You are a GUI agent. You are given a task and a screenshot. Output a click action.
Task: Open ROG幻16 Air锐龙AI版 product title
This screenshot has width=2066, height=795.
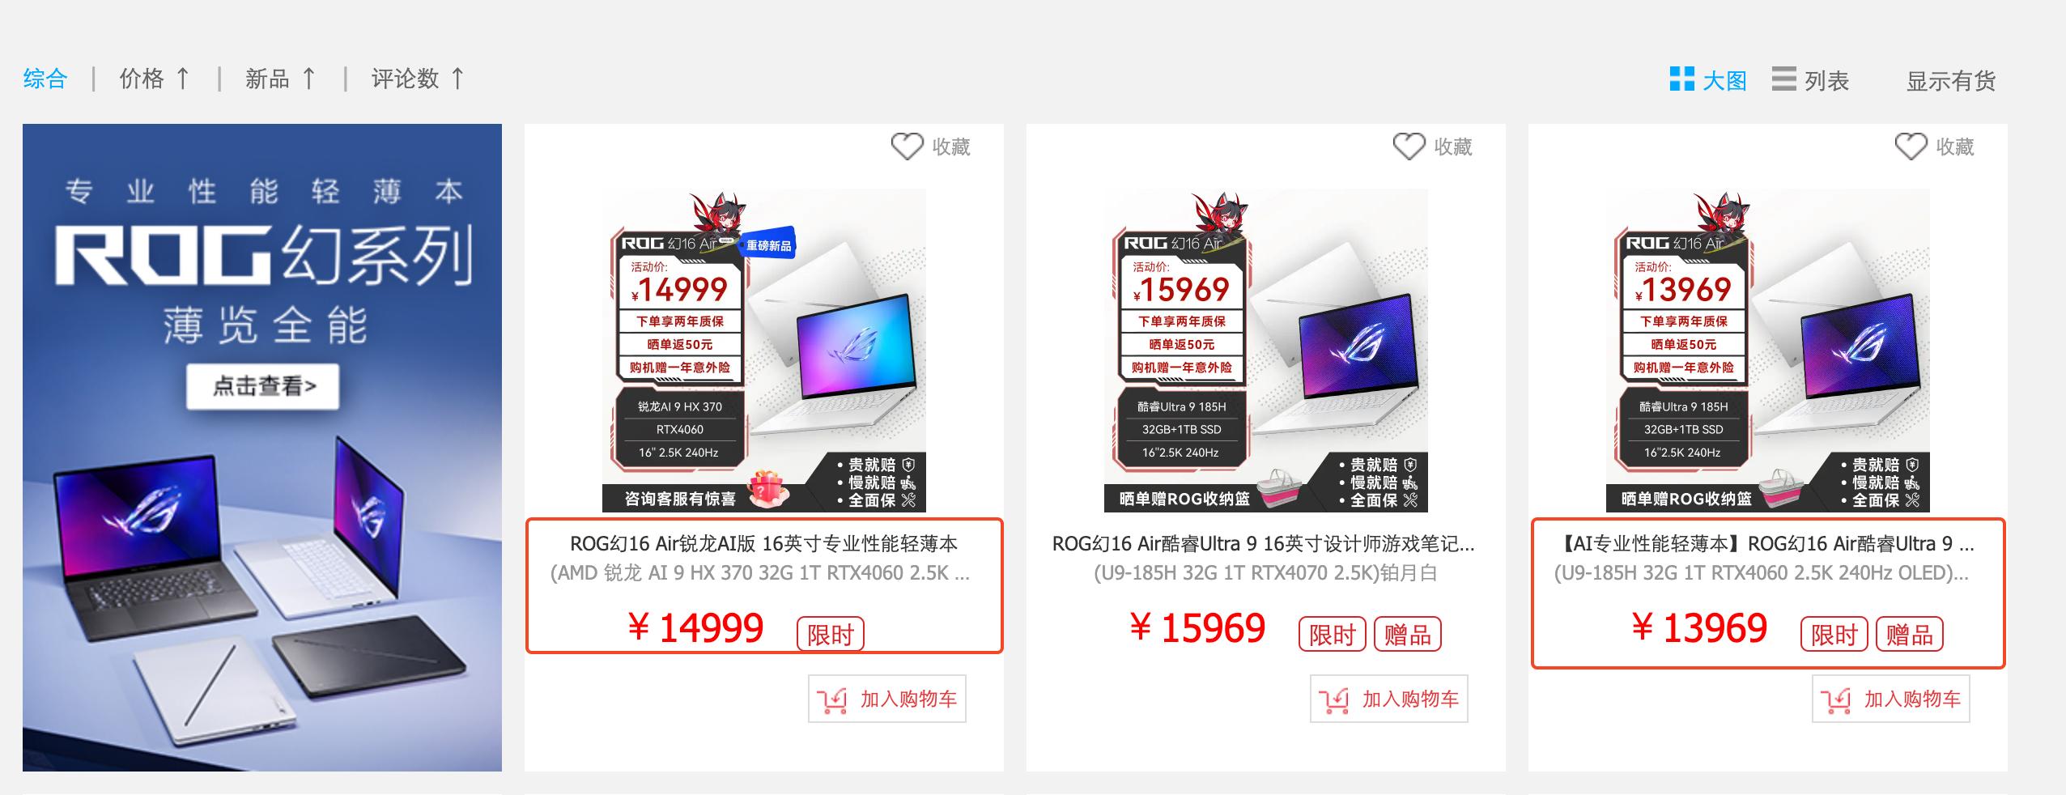(764, 543)
